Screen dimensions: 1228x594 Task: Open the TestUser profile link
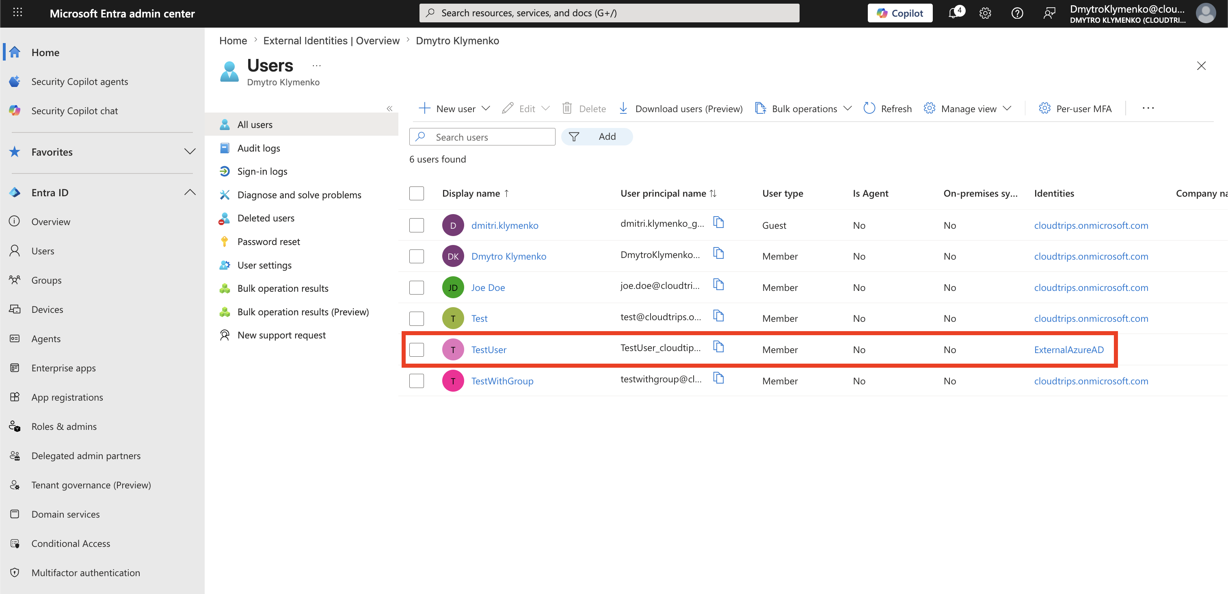point(489,350)
